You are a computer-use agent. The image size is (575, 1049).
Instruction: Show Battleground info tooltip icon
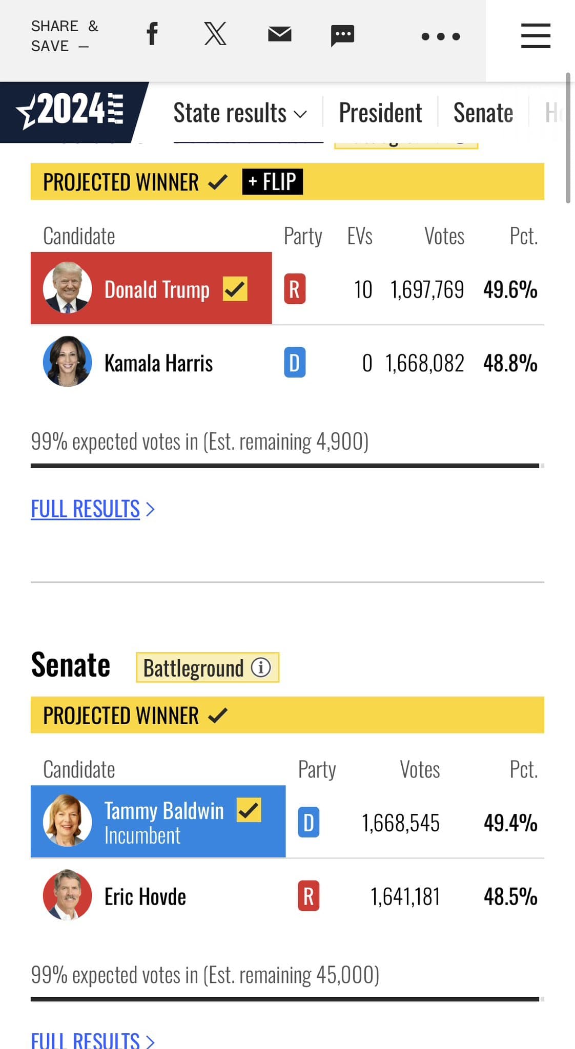tap(261, 667)
